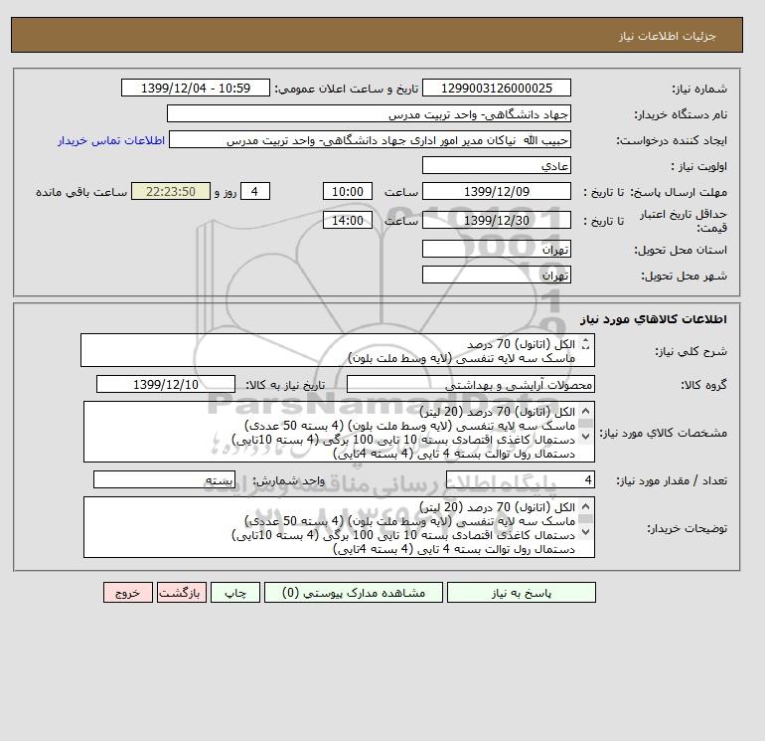Click the validity hour field 14:00
The image size is (765, 741).
pyautogui.click(x=348, y=220)
